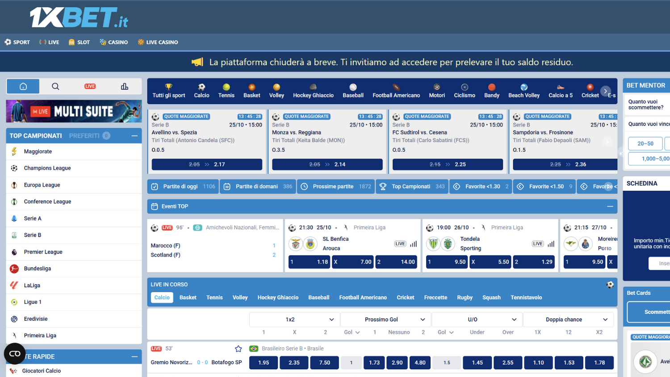Select odds 2.17 for Avellino vs Spezia

tap(207, 164)
